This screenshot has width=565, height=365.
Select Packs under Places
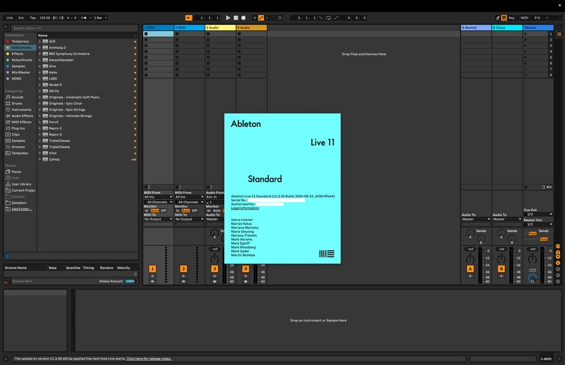(16, 172)
